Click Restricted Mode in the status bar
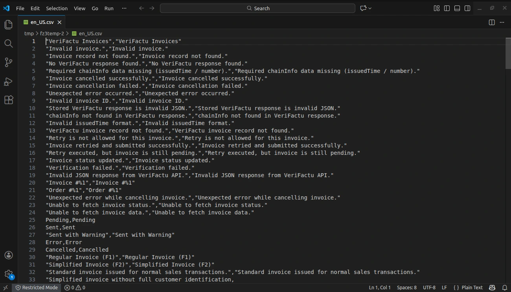511x292 pixels. pos(37,287)
